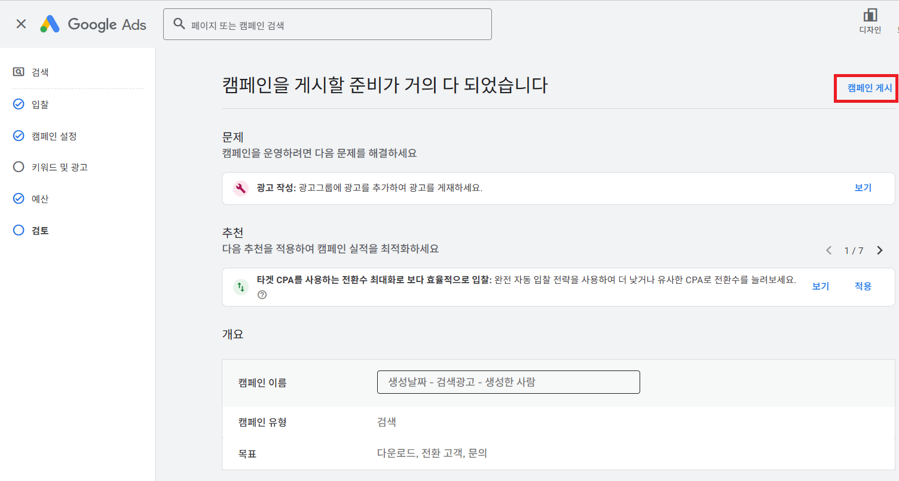Screen dimensions: 899x481
Task: Click the check circle next to 캠페인 설정
Action: click(19, 136)
